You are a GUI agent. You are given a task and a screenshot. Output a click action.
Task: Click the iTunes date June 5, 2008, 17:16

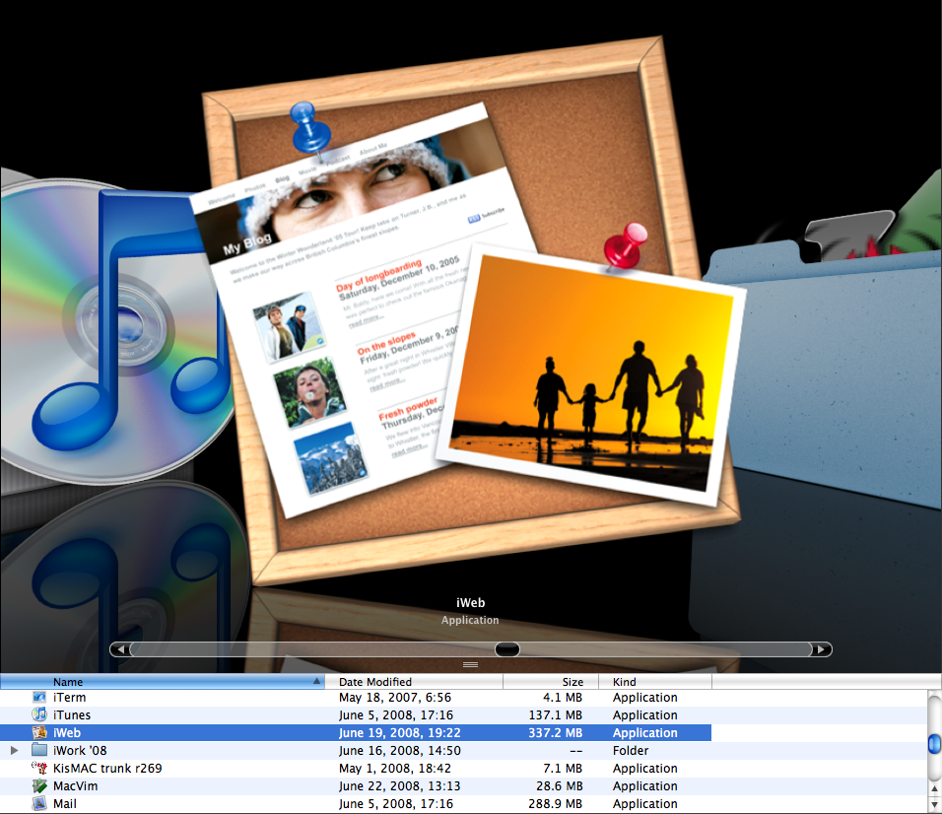point(396,714)
